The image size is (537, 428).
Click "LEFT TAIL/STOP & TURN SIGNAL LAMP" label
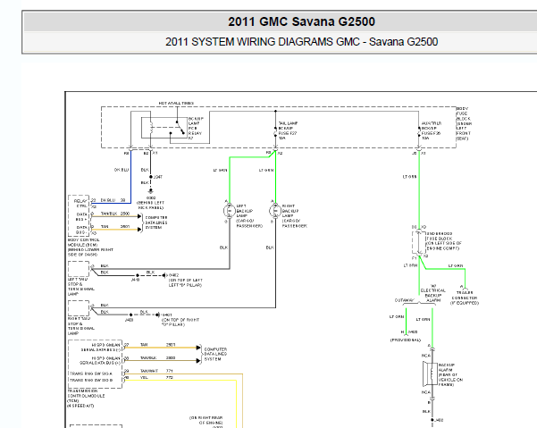tap(81, 287)
